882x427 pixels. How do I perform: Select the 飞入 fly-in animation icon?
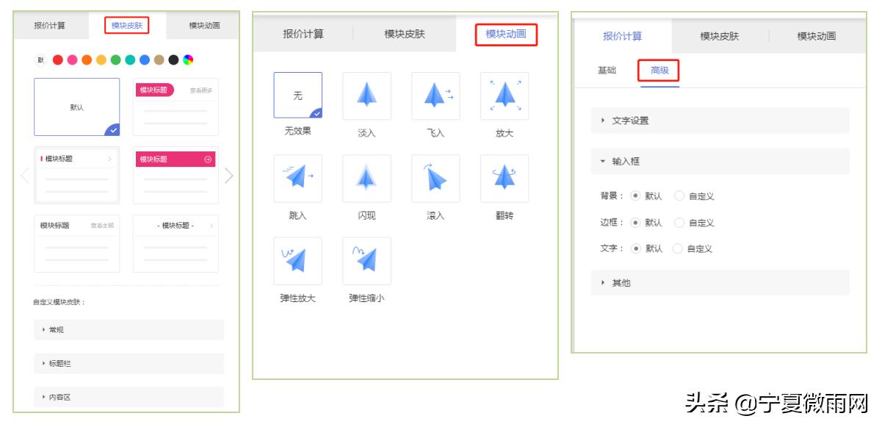click(435, 96)
